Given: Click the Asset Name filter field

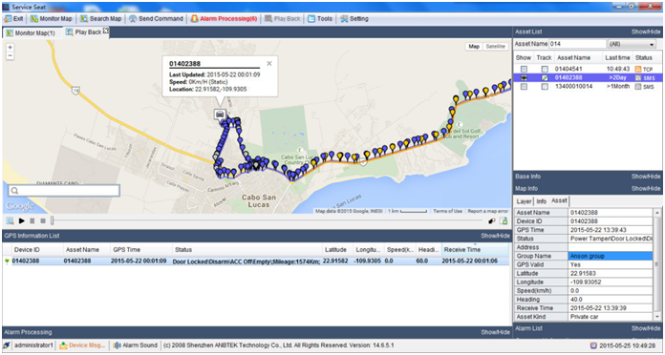Looking at the screenshot, I should coord(578,44).
